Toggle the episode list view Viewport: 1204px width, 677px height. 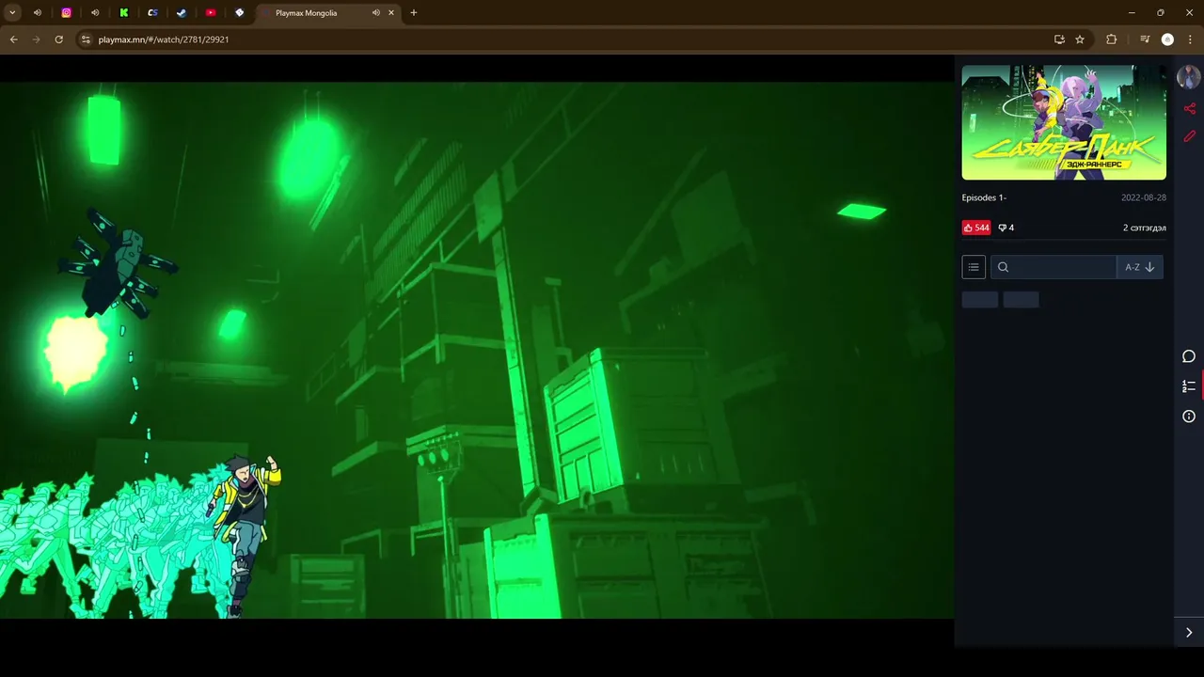click(x=974, y=267)
